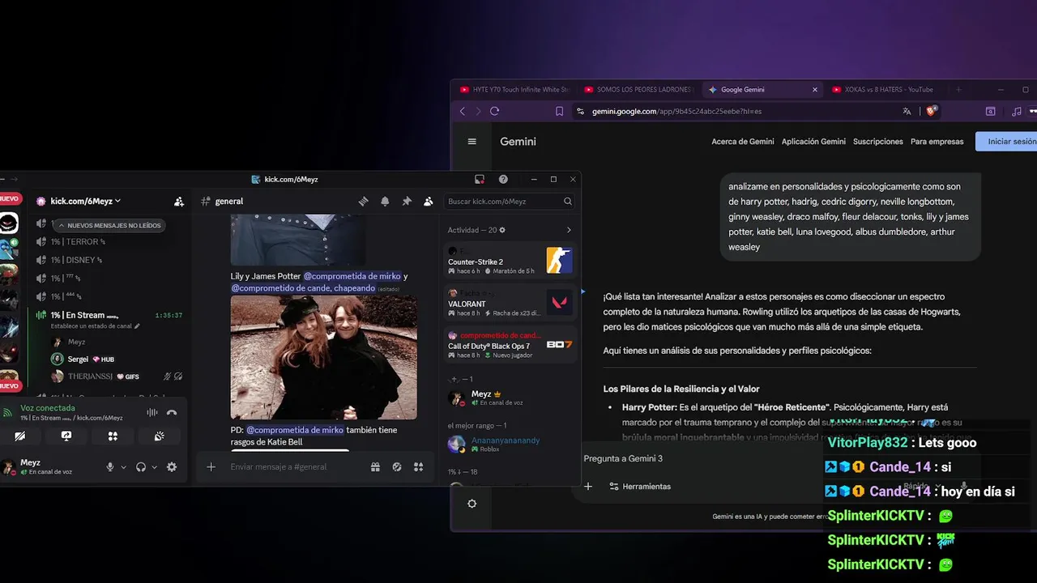This screenshot has height=583, width=1037.
Task: Open Acerca de Gemini link
Action: pos(743,142)
